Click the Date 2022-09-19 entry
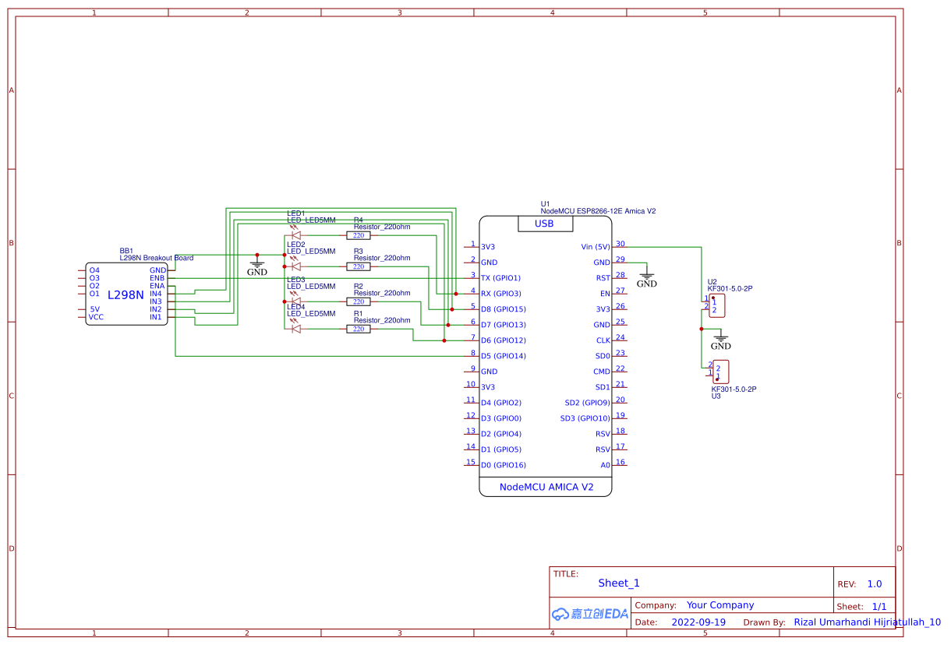Image resolution: width=951 pixels, height=645 pixels. pyautogui.click(x=699, y=622)
